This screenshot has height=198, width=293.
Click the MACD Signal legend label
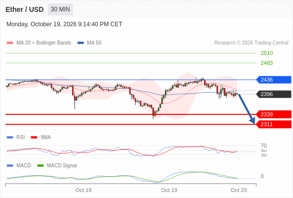(x=62, y=166)
